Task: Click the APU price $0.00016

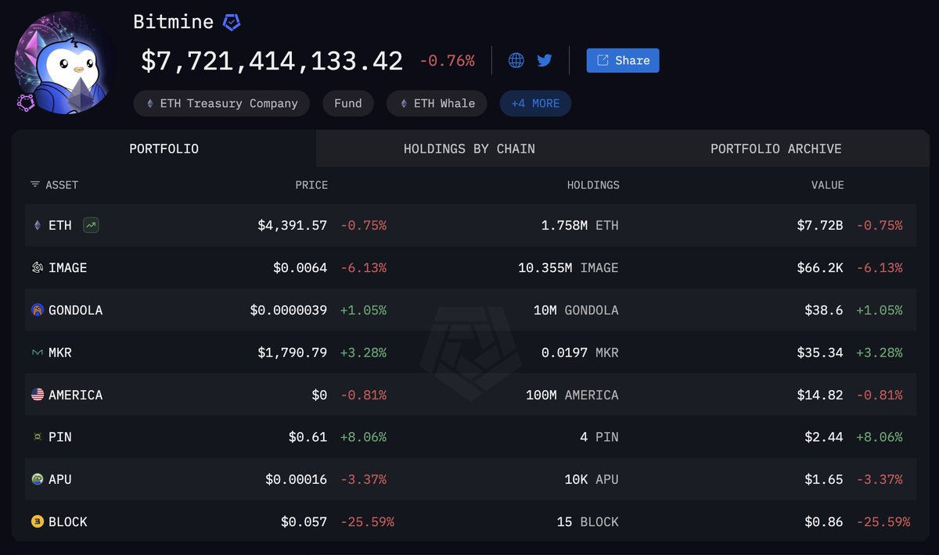Action: pyautogui.click(x=297, y=479)
